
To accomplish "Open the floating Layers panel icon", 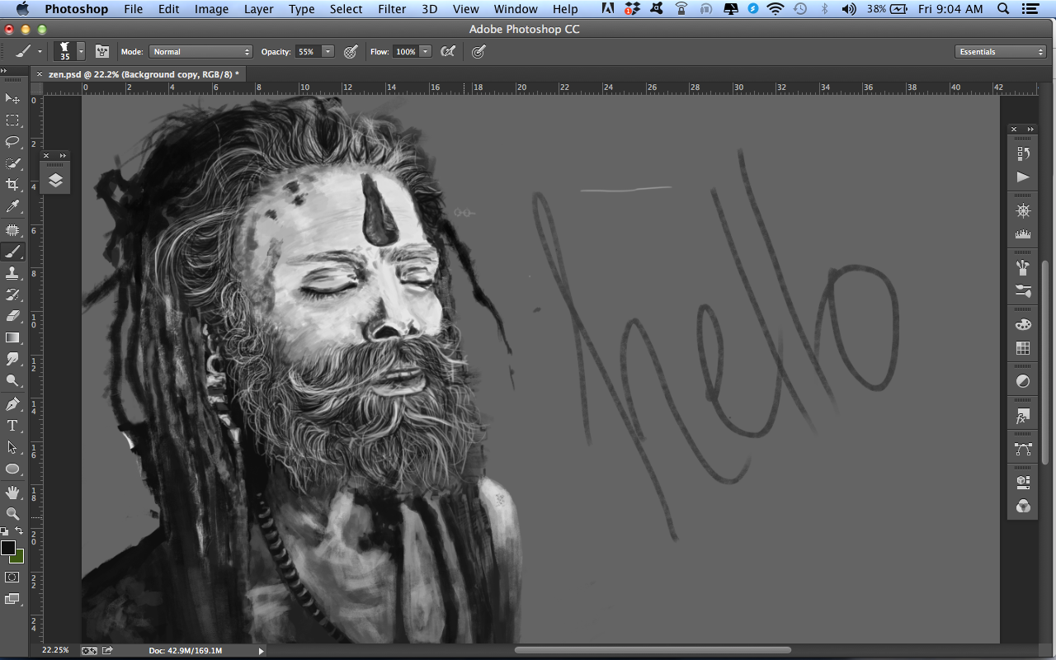I will point(55,180).
